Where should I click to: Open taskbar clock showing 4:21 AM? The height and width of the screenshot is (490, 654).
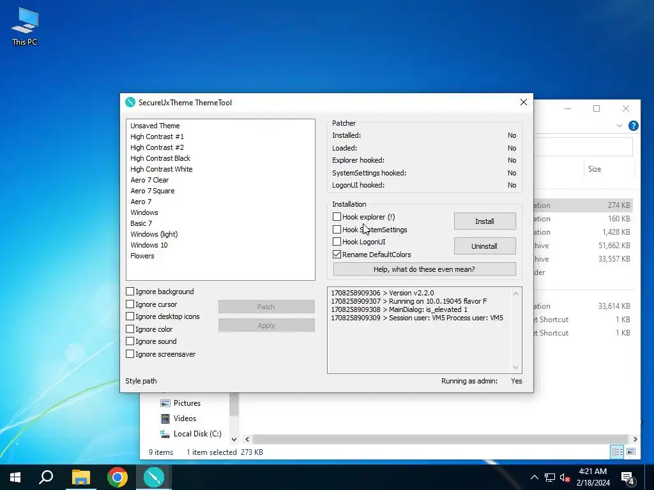point(593,477)
